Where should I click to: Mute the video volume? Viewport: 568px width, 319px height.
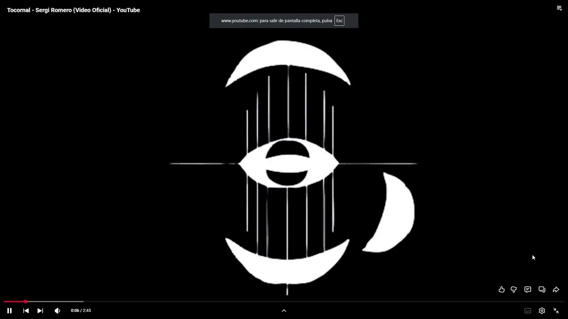57,311
